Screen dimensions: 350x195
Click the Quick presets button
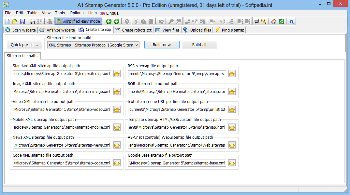click(x=24, y=45)
